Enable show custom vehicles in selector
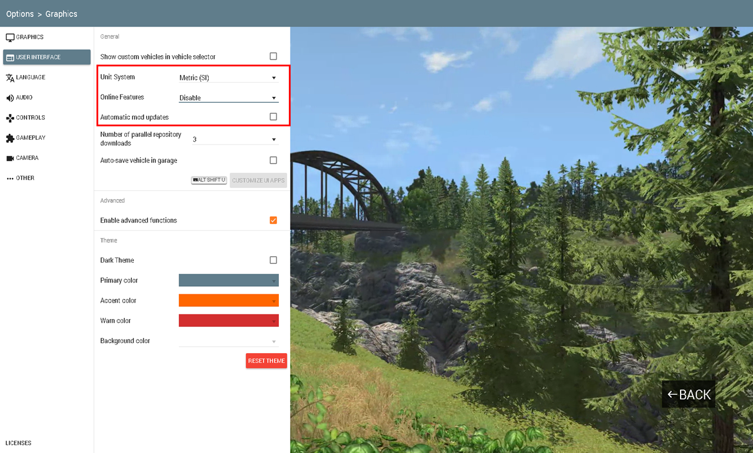 273,56
